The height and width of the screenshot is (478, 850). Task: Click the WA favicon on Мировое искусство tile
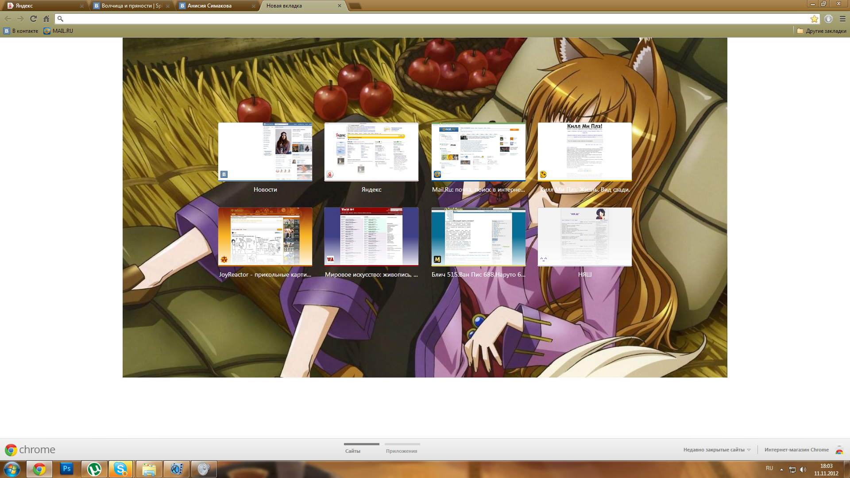330,259
